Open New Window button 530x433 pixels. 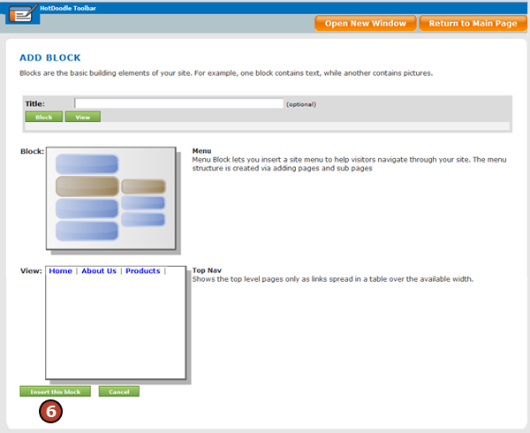(366, 23)
